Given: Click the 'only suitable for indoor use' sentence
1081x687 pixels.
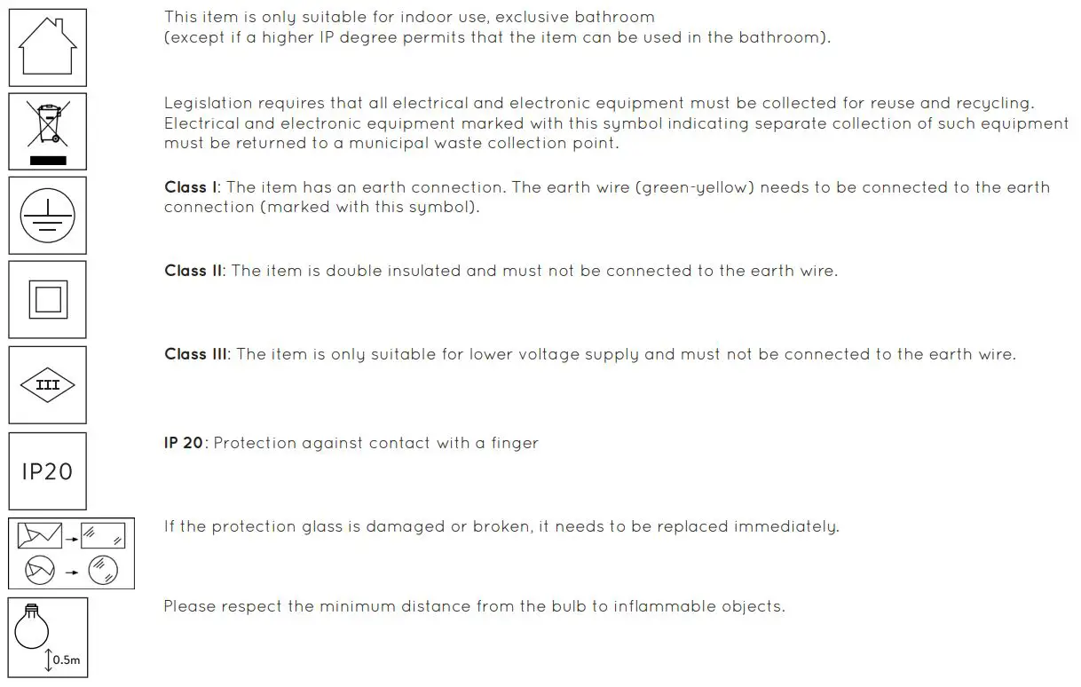Looking at the screenshot, I should (408, 17).
